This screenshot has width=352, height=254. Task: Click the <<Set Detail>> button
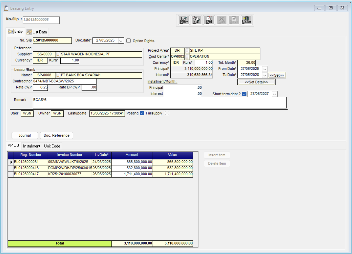pos(256,82)
